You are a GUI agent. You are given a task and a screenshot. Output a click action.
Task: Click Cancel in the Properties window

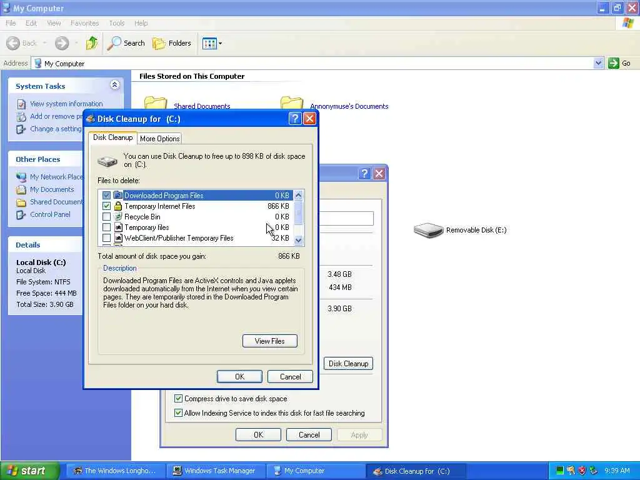309,435
